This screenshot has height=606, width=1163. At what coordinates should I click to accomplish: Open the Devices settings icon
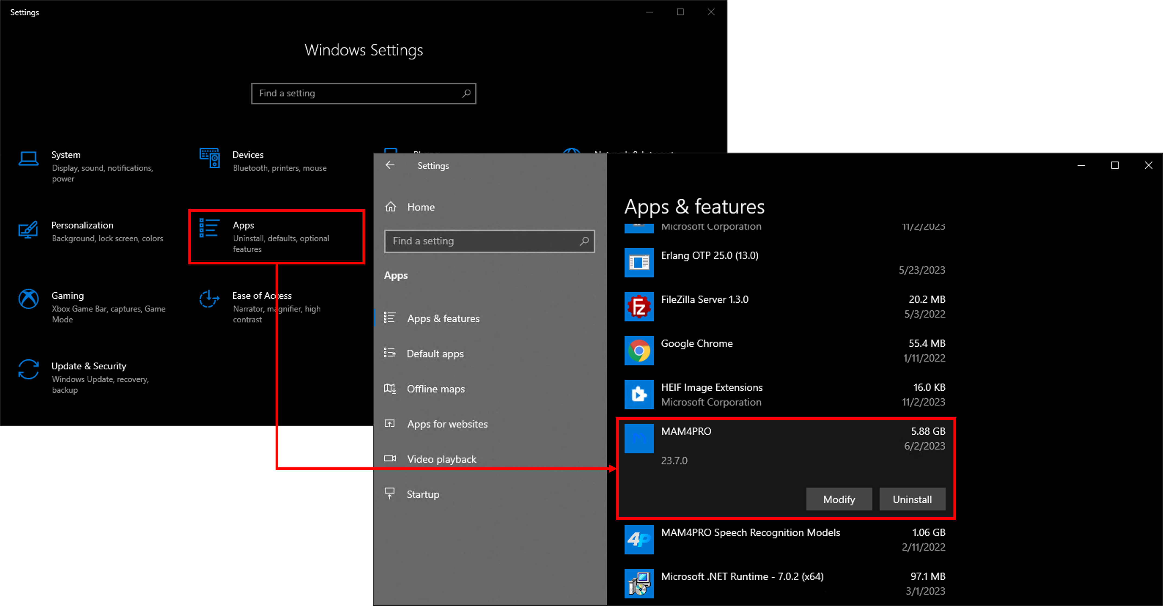point(210,158)
